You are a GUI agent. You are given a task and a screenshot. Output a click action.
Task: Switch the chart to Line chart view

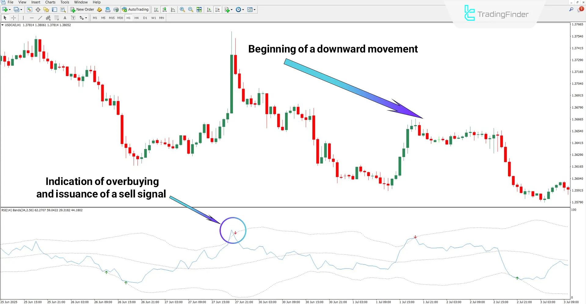click(173, 9)
